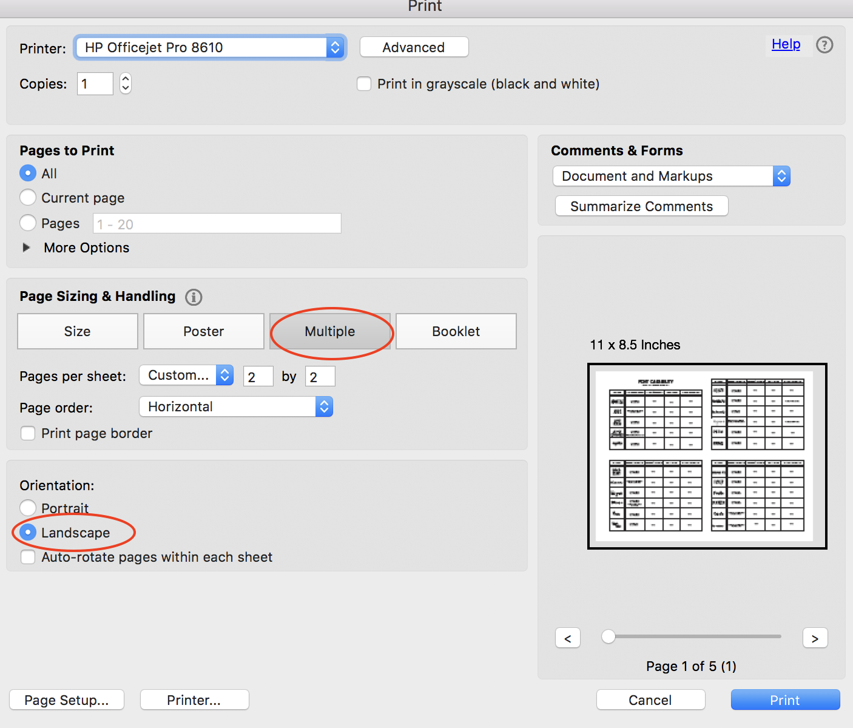The height and width of the screenshot is (728, 853).
Task: Cancel the print dialog
Action: (x=651, y=700)
